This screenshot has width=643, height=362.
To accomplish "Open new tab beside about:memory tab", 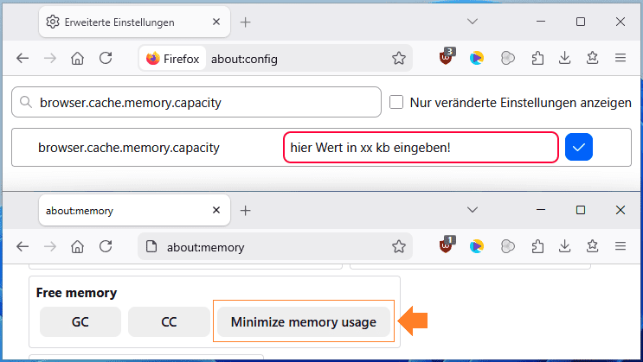I will pos(246,210).
